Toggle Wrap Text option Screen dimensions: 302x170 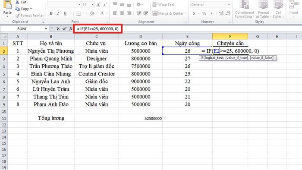tap(164, 4)
